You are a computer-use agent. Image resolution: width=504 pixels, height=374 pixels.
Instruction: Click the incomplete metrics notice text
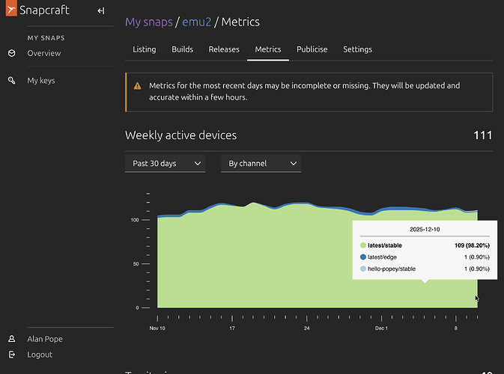[304, 91]
